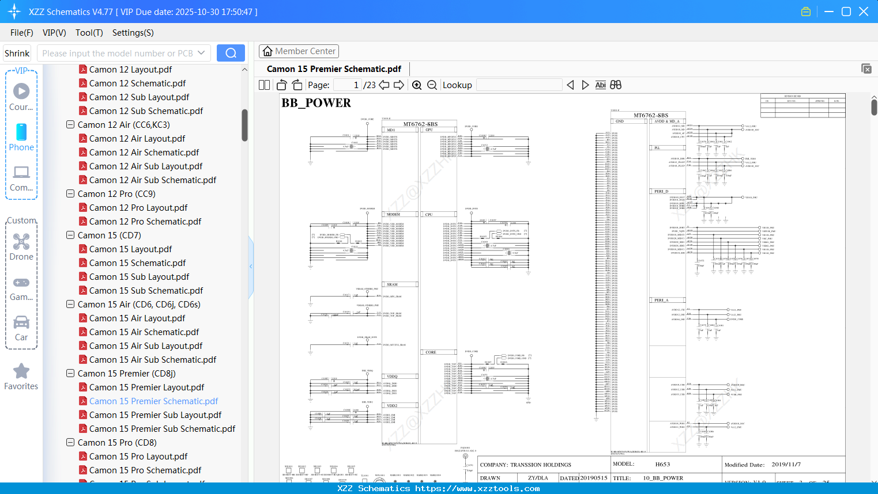Click the Lookup text field
Screen dimensions: 878x494
click(x=519, y=85)
